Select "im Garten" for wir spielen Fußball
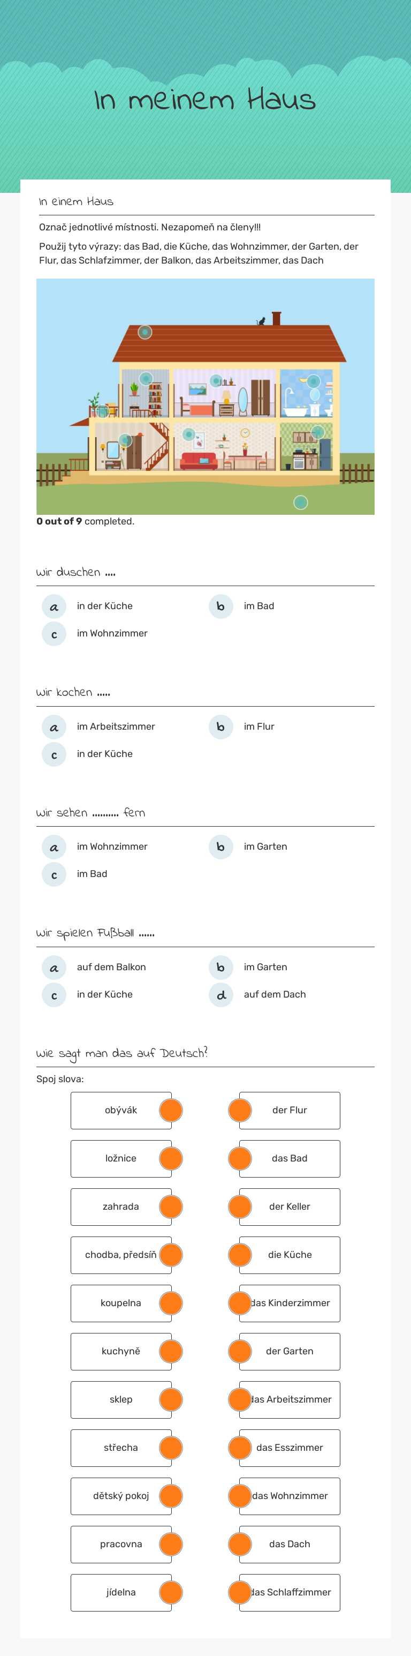411x1656 pixels. click(220, 967)
